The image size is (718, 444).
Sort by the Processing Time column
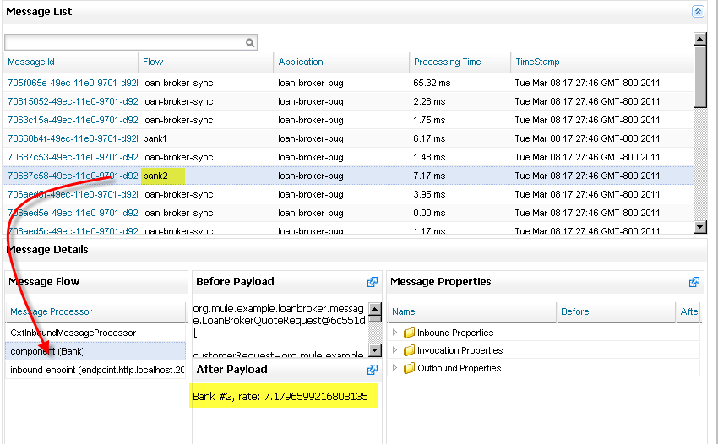click(x=447, y=62)
